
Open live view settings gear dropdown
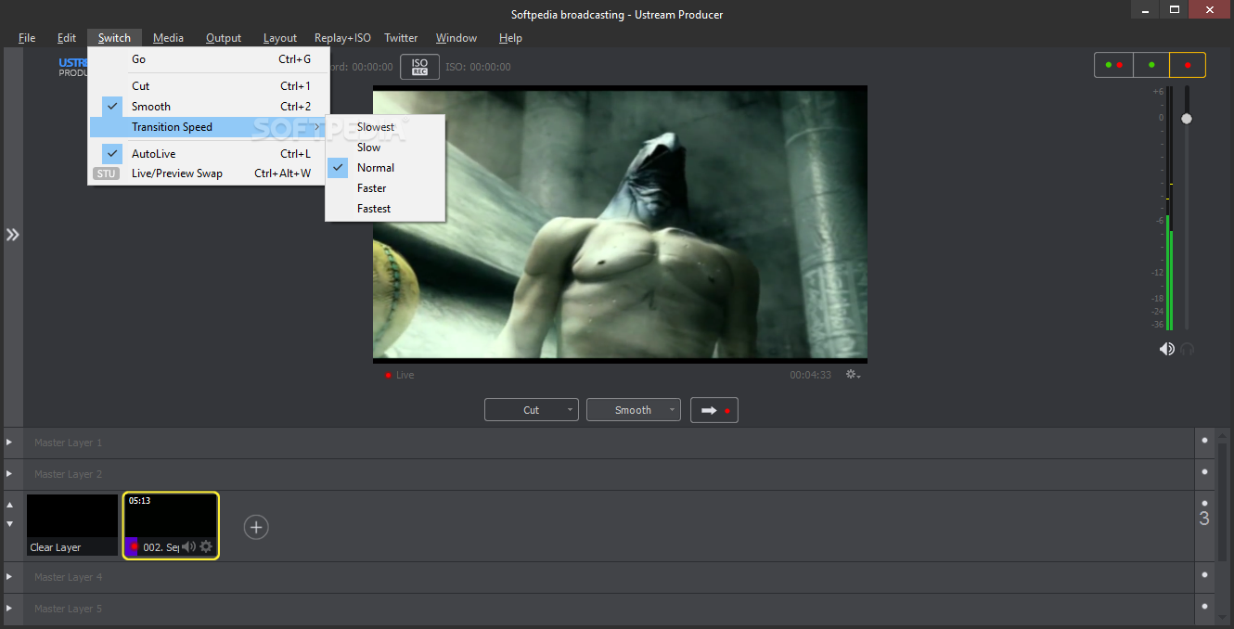coord(853,375)
